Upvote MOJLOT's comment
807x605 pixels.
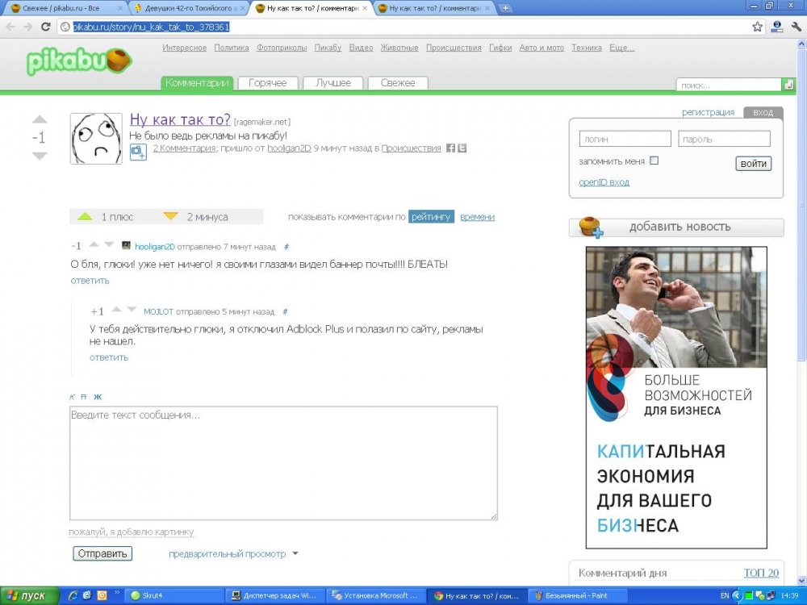click(x=117, y=309)
